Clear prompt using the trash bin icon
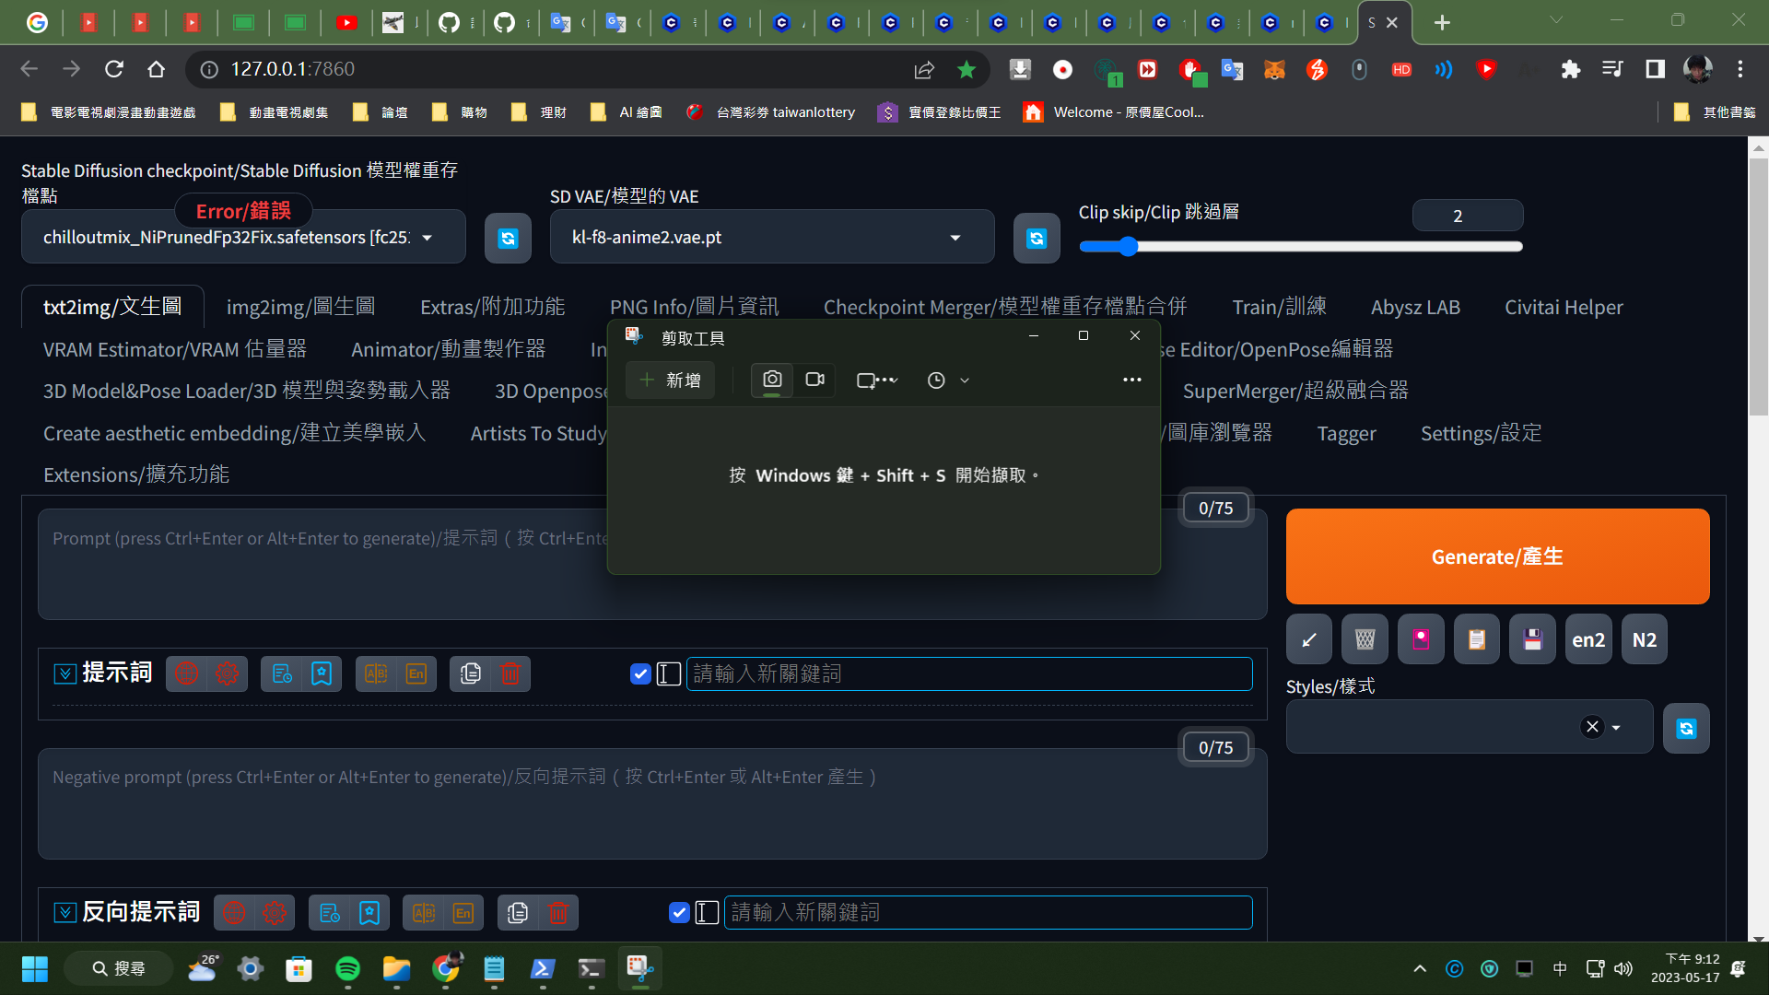 512,673
